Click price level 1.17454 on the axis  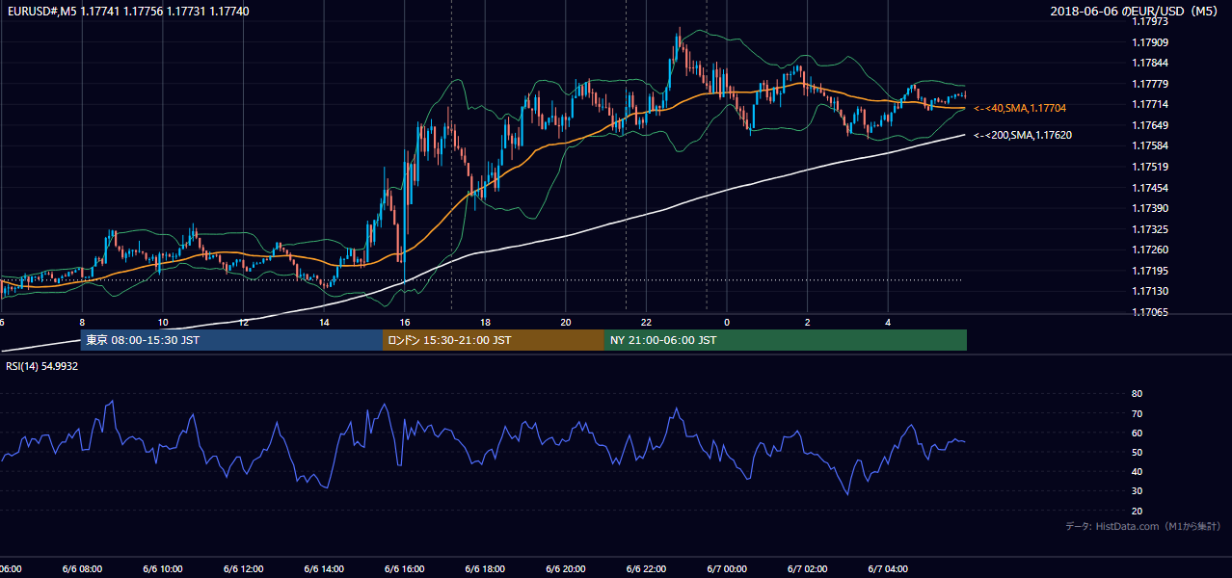[x=1149, y=188]
